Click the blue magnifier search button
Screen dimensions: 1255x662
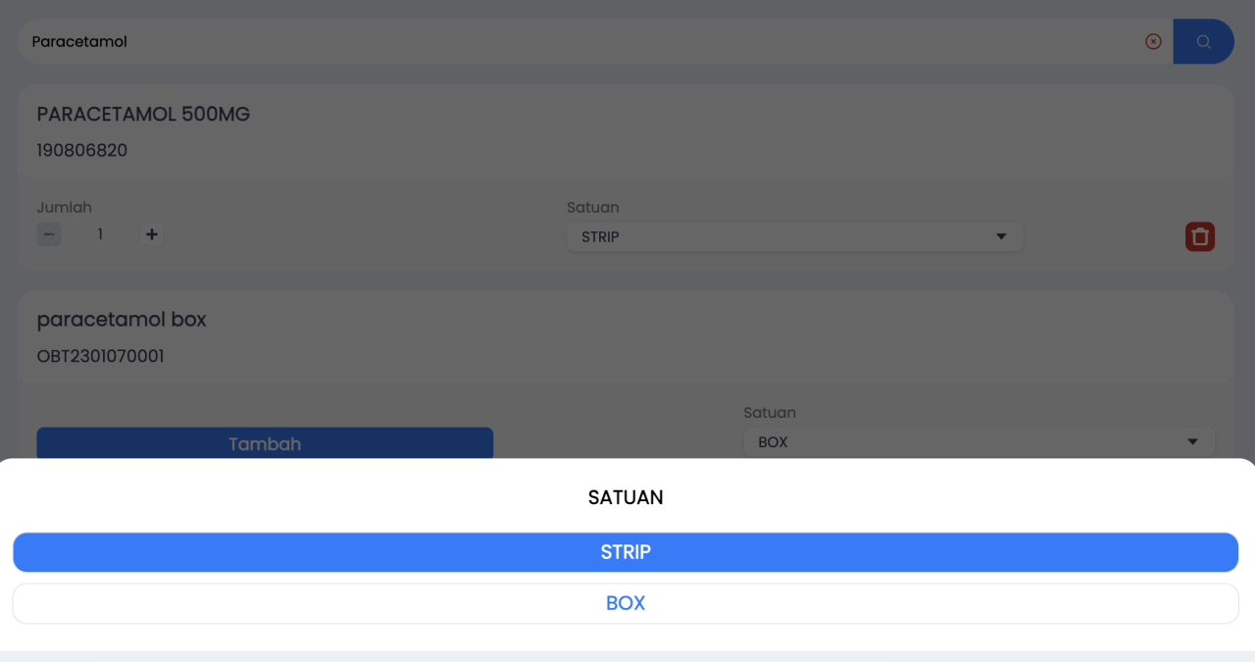pos(1203,41)
